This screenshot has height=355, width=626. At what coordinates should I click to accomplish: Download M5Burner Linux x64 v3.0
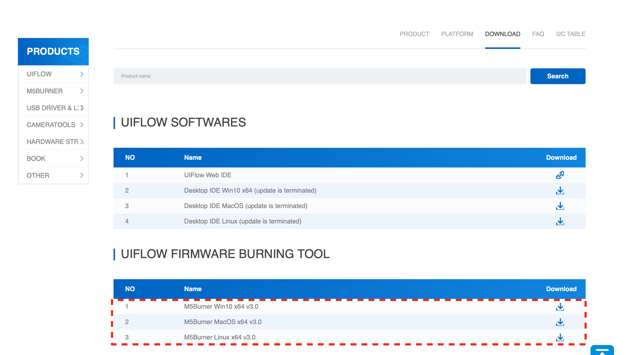tap(560, 337)
